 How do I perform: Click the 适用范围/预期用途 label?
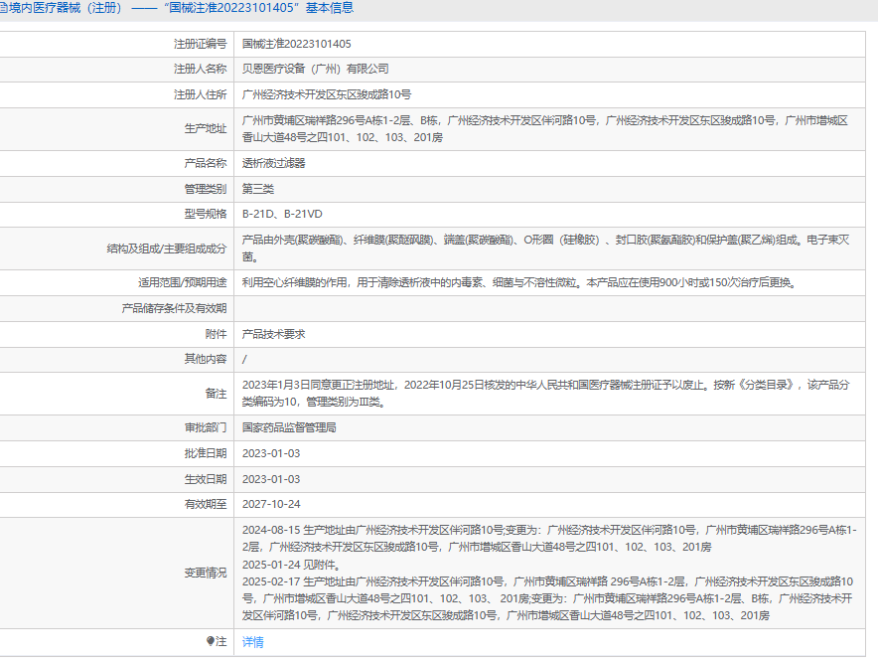coord(183,282)
